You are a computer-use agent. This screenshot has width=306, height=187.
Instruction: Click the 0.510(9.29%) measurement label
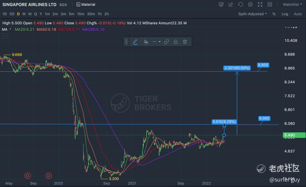pos(224,122)
